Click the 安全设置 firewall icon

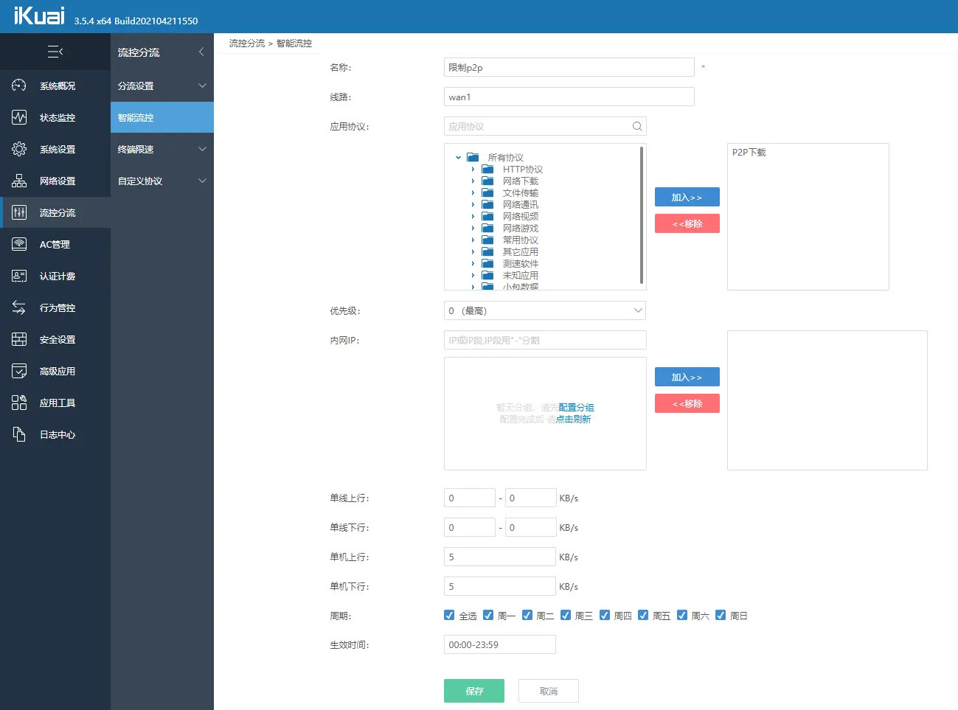(19, 339)
